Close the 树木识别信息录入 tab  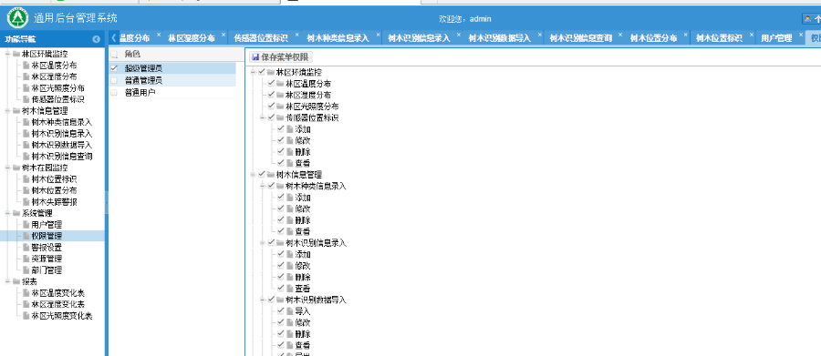(459, 35)
